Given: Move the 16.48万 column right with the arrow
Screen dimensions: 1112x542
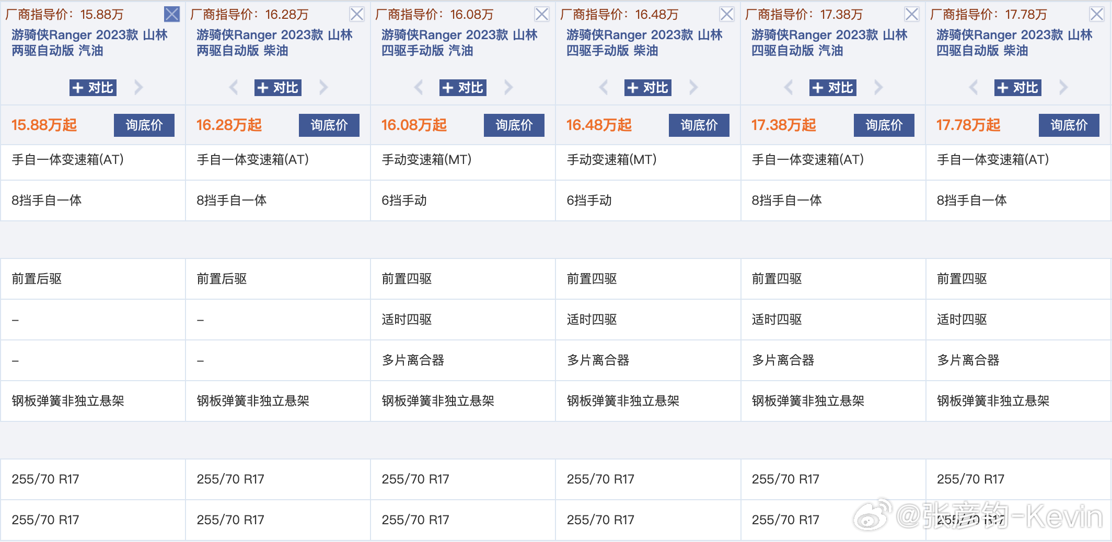Looking at the screenshot, I should click(x=693, y=87).
